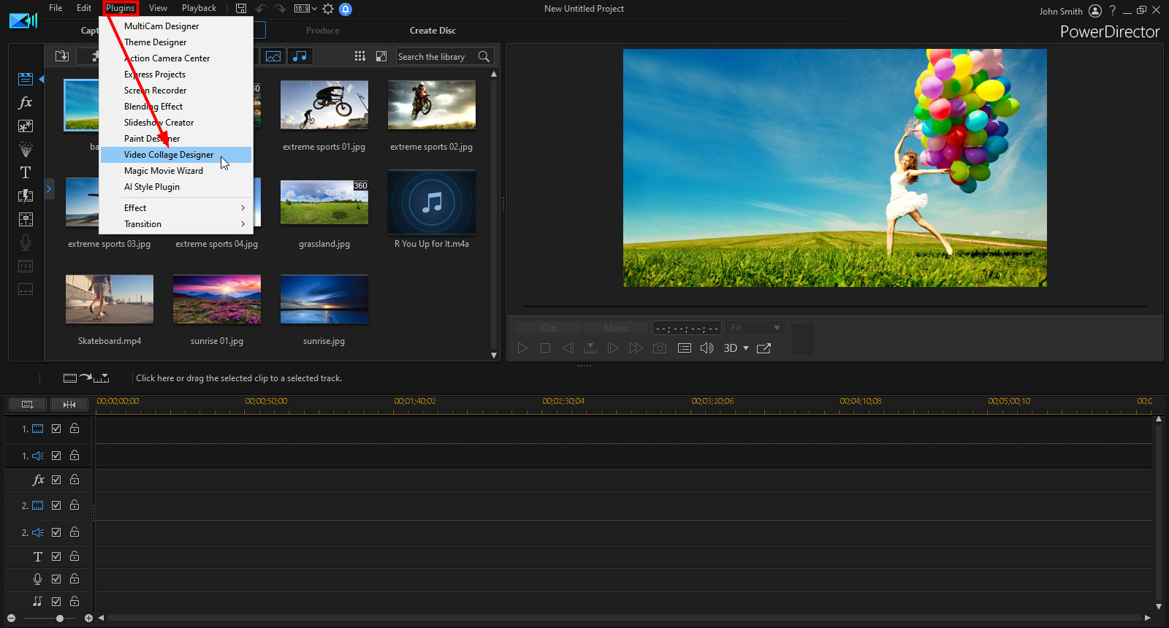1169x628 pixels.
Task: Click the Play button in preview
Action: (522, 348)
